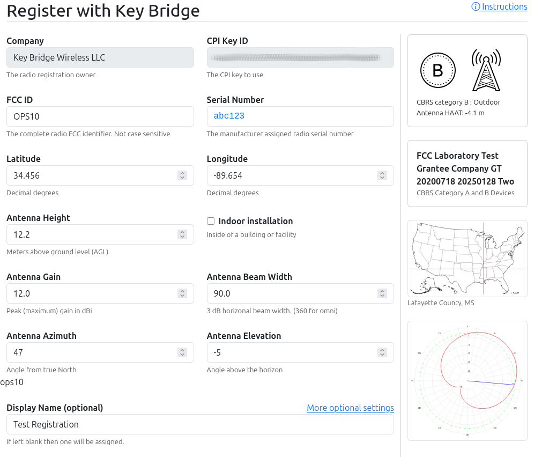Viewport: 534px width, 457px height.
Task: Click the Latitude spinner arrows
Action: pos(182,175)
